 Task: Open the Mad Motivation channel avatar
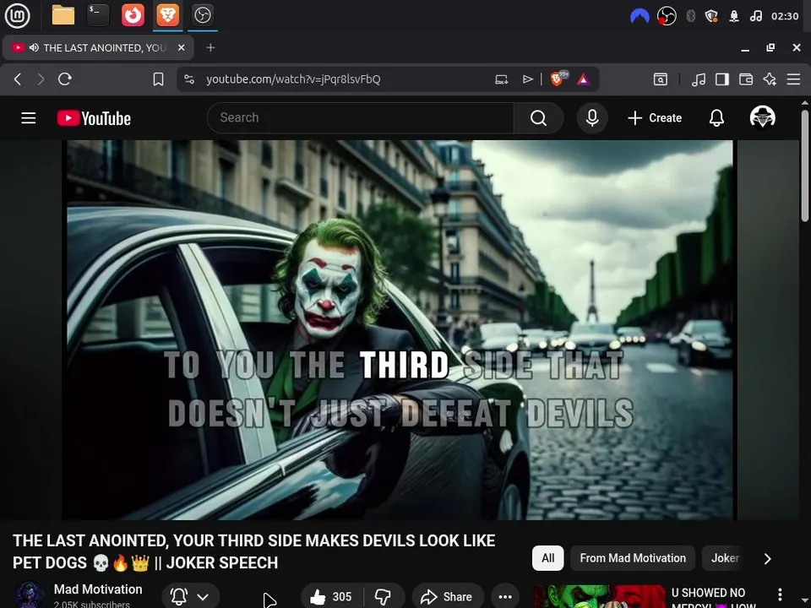pos(29,595)
